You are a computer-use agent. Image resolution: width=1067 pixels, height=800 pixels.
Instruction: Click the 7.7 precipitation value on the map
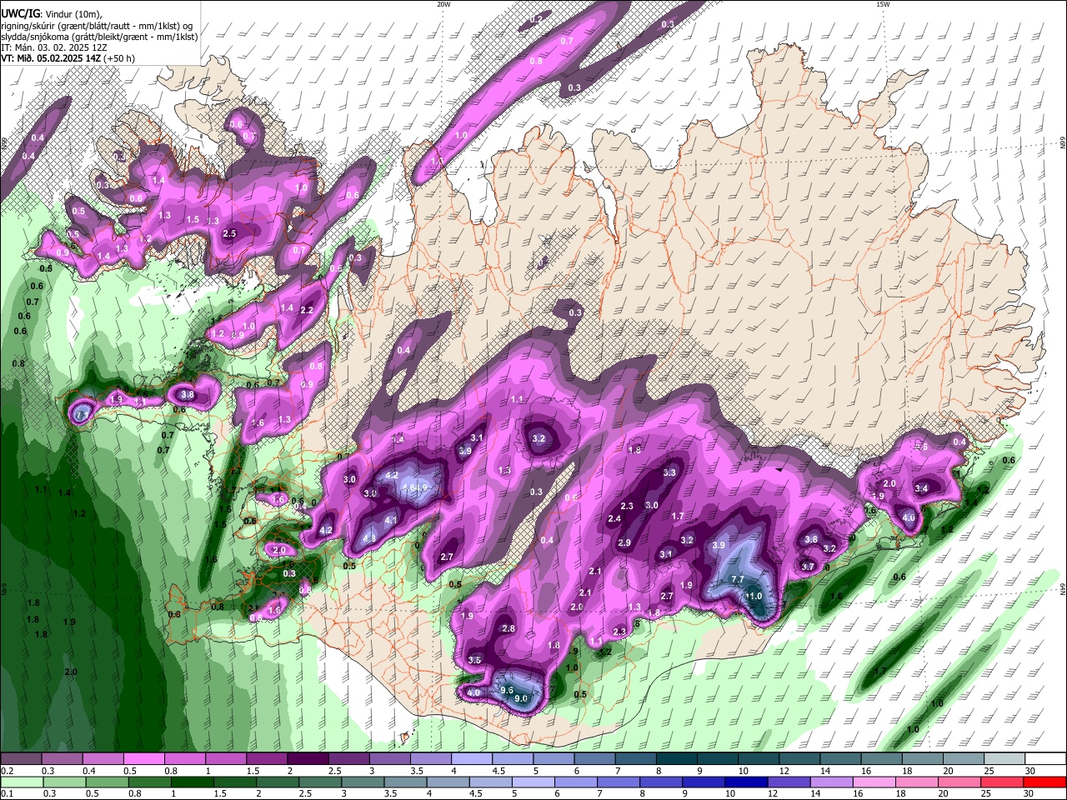738,579
